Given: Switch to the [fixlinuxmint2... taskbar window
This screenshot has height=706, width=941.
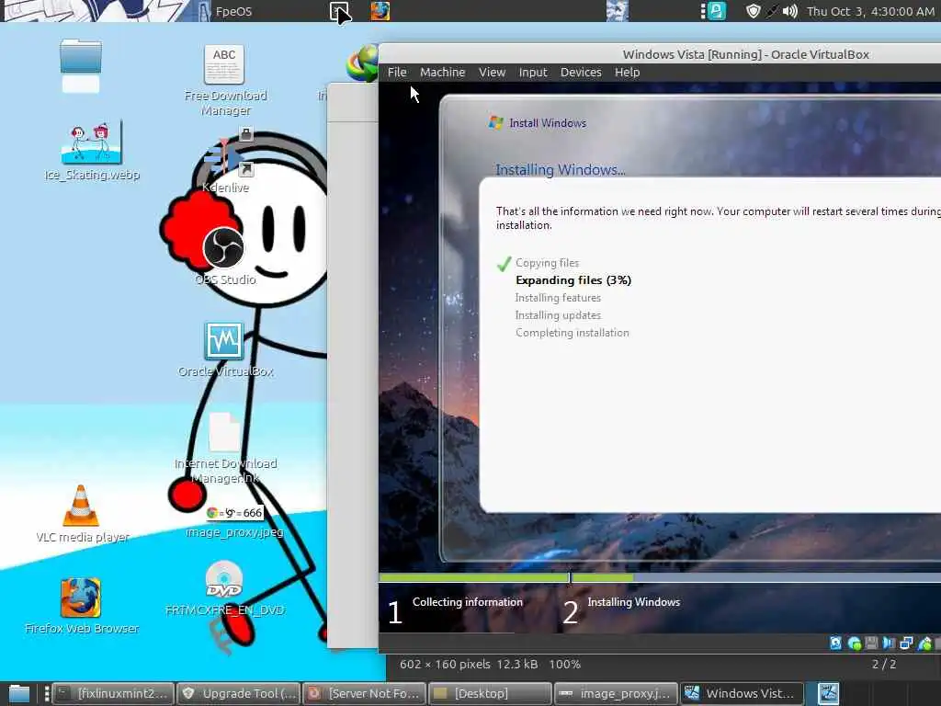Looking at the screenshot, I should point(114,693).
